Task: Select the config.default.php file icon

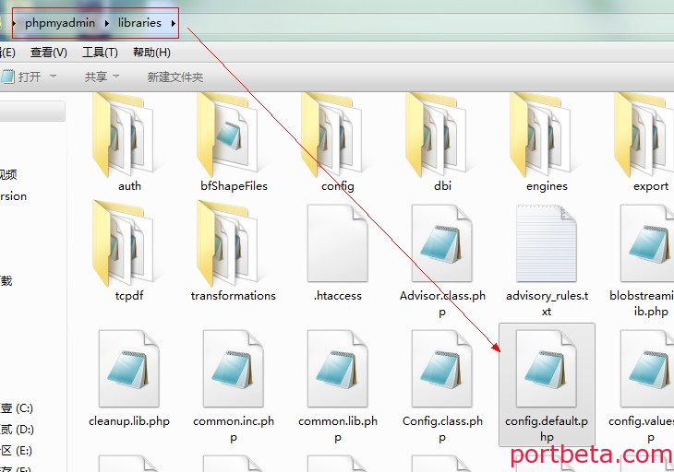Action: (547, 369)
